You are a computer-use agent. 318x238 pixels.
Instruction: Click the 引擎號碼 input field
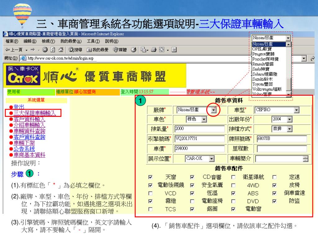coord(200,139)
